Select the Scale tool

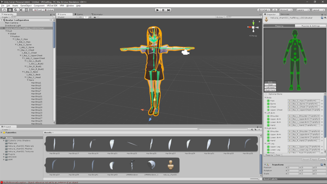[21, 10]
